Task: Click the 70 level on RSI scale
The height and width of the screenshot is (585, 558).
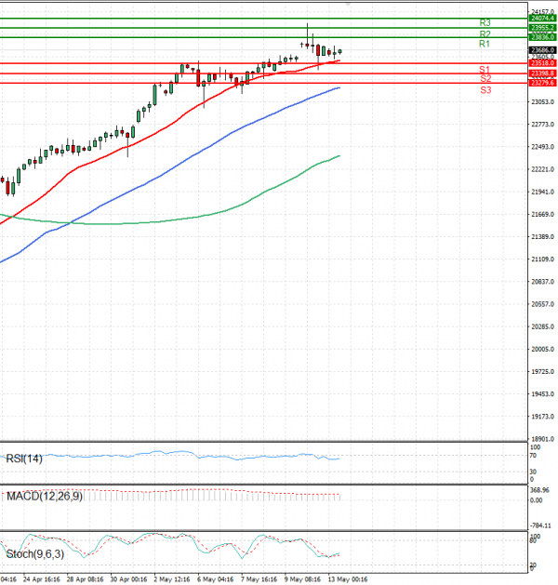Action: click(x=533, y=456)
